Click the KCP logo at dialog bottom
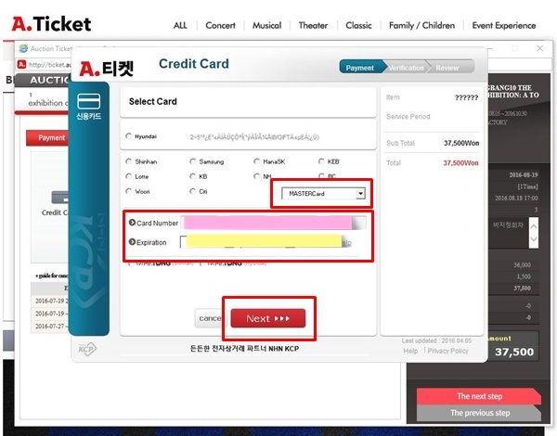Screen dimensions: 557x436 pyautogui.click(x=87, y=349)
